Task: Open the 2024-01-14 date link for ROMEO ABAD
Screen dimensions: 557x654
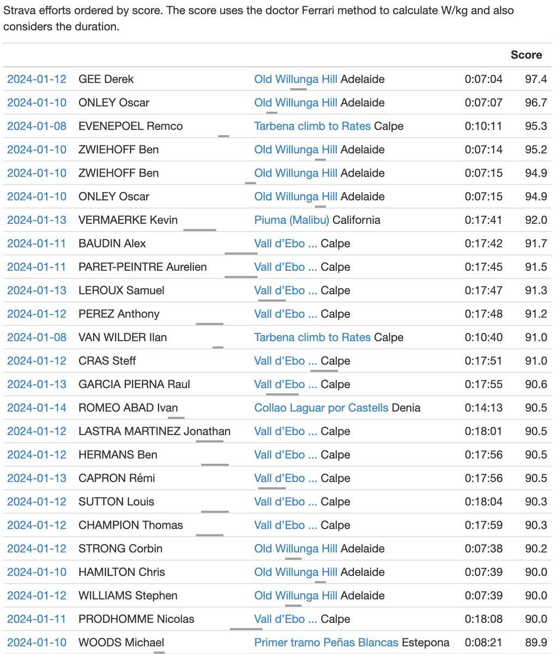Action: click(37, 408)
